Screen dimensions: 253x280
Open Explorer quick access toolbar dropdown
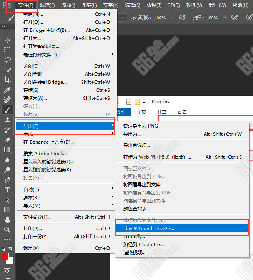144,102
